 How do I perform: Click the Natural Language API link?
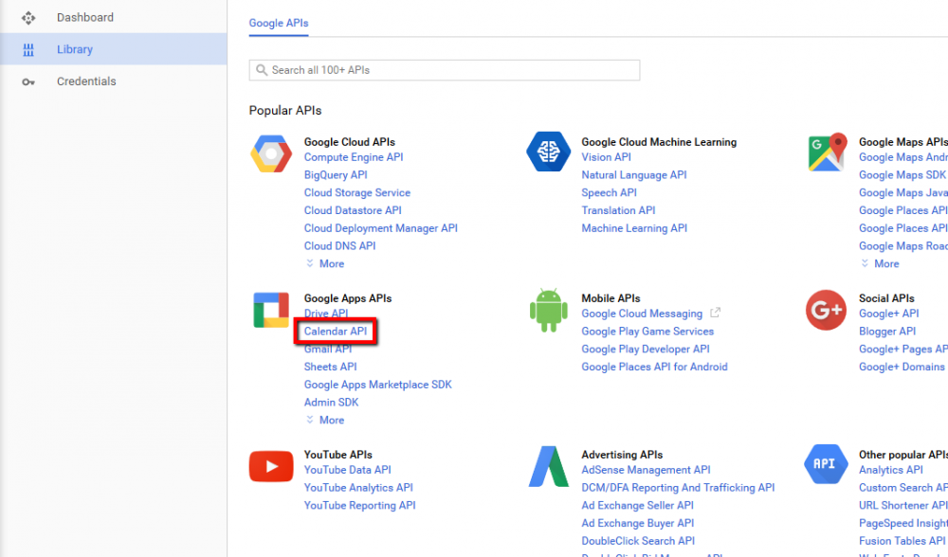(634, 174)
